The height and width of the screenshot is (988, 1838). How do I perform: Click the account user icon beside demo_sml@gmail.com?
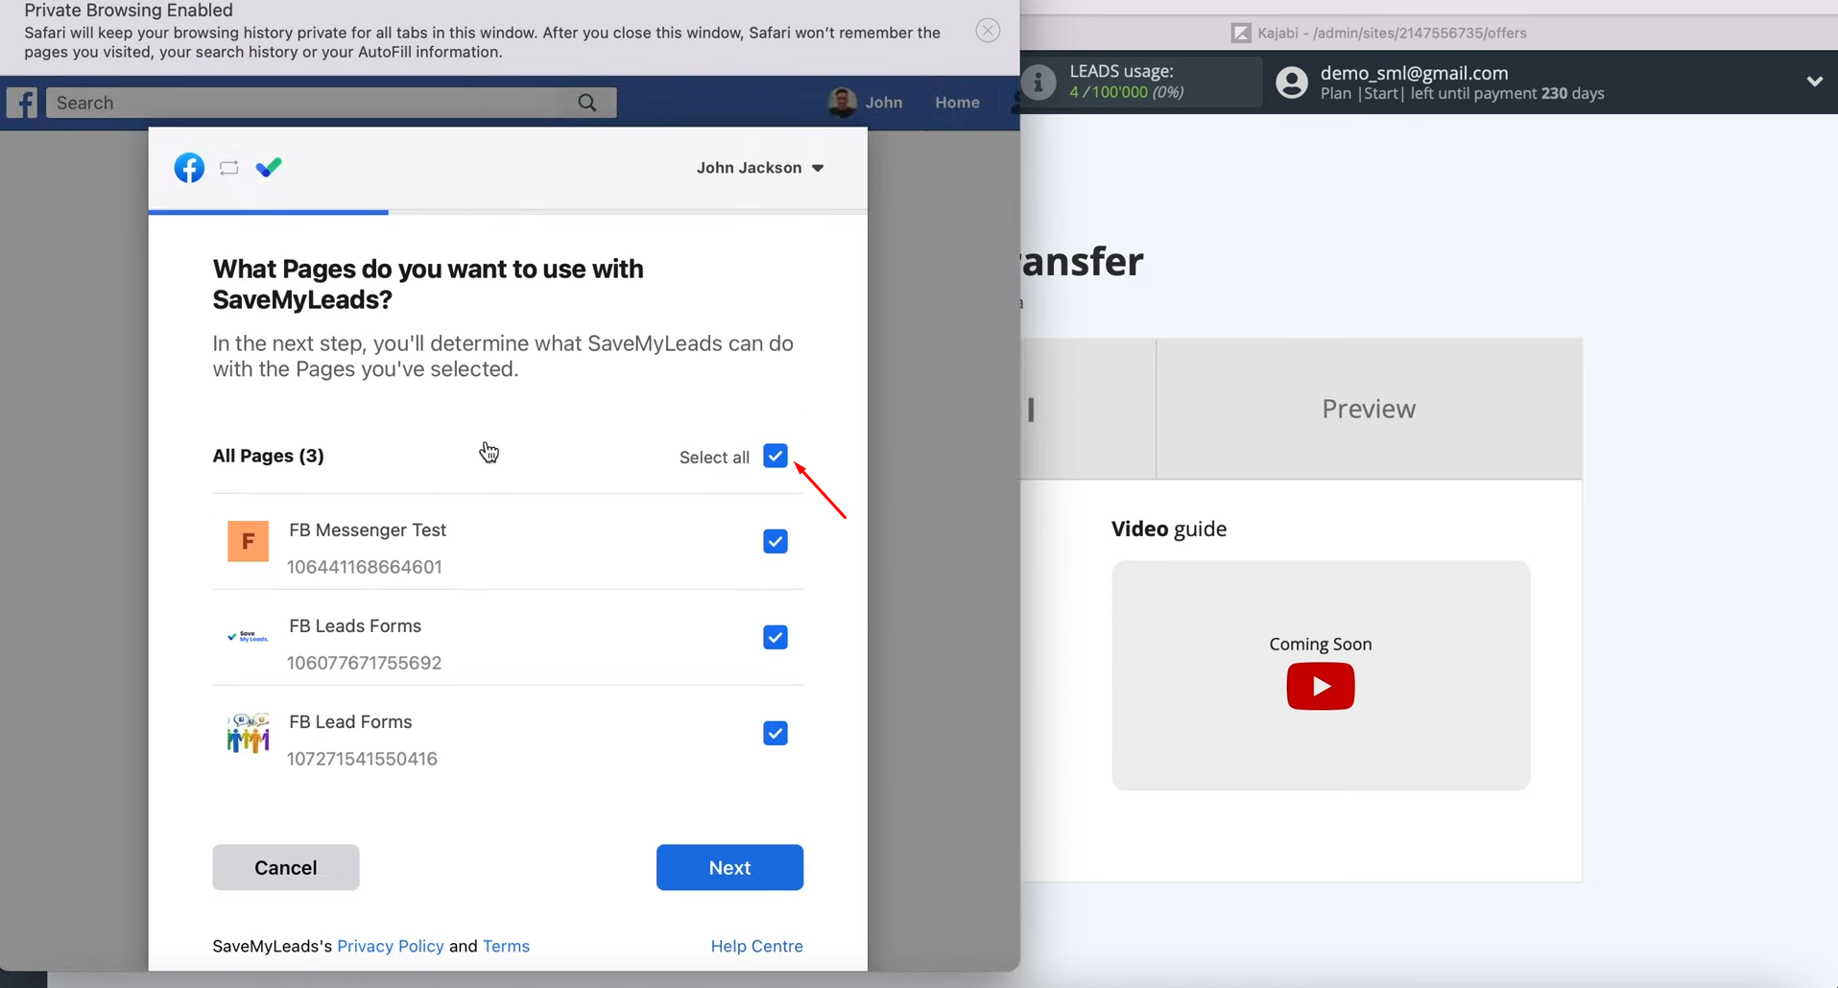pyautogui.click(x=1292, y=82)
